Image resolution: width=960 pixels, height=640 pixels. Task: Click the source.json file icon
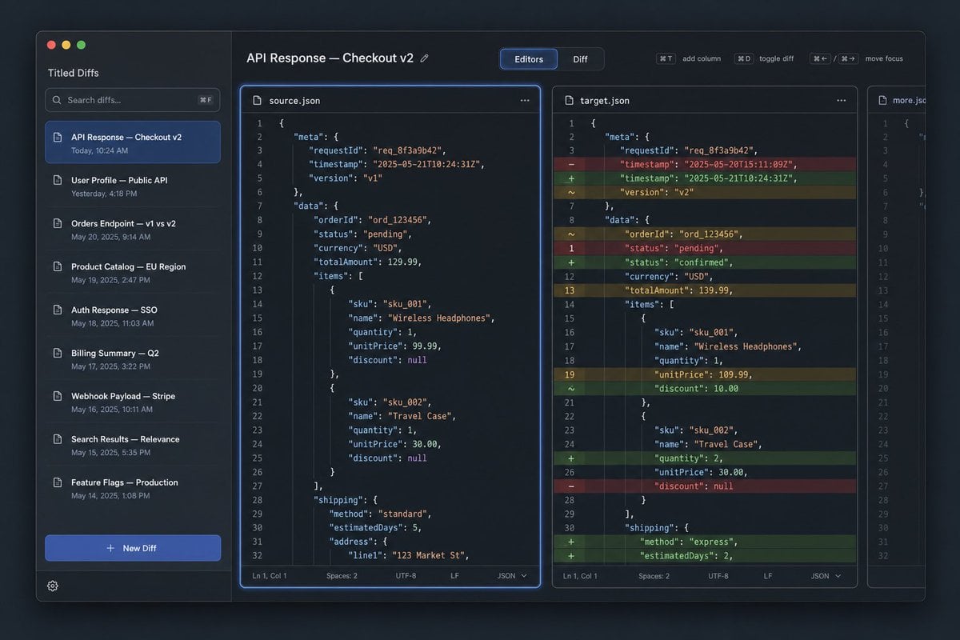(x=257, y=101)
